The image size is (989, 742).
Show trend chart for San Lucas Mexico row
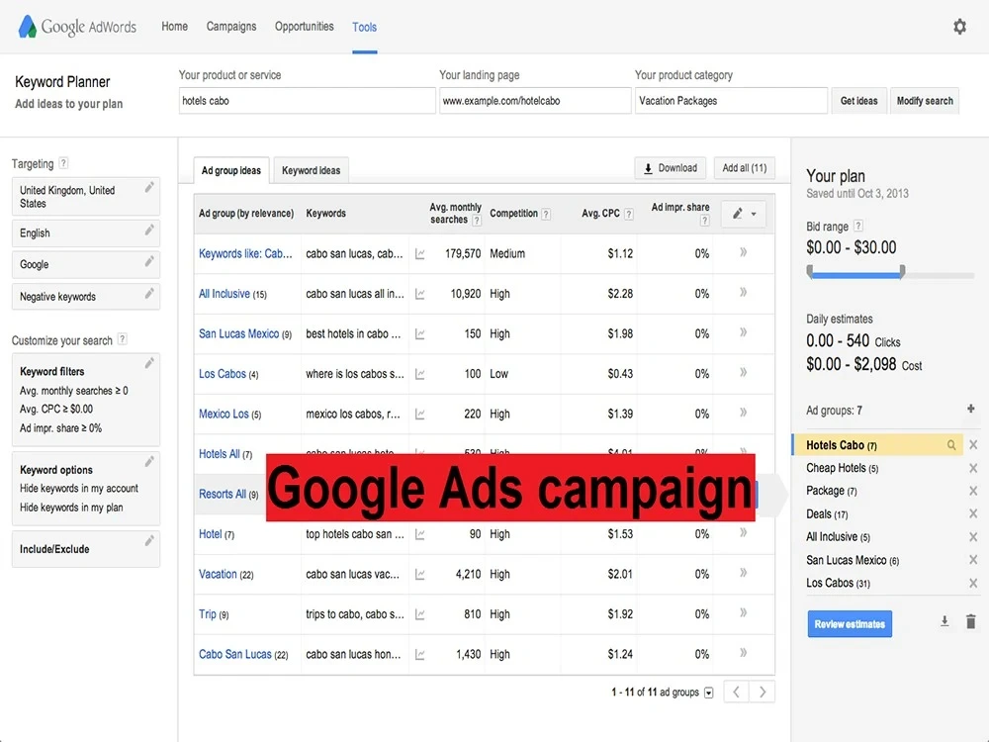(x=420, y=334)
